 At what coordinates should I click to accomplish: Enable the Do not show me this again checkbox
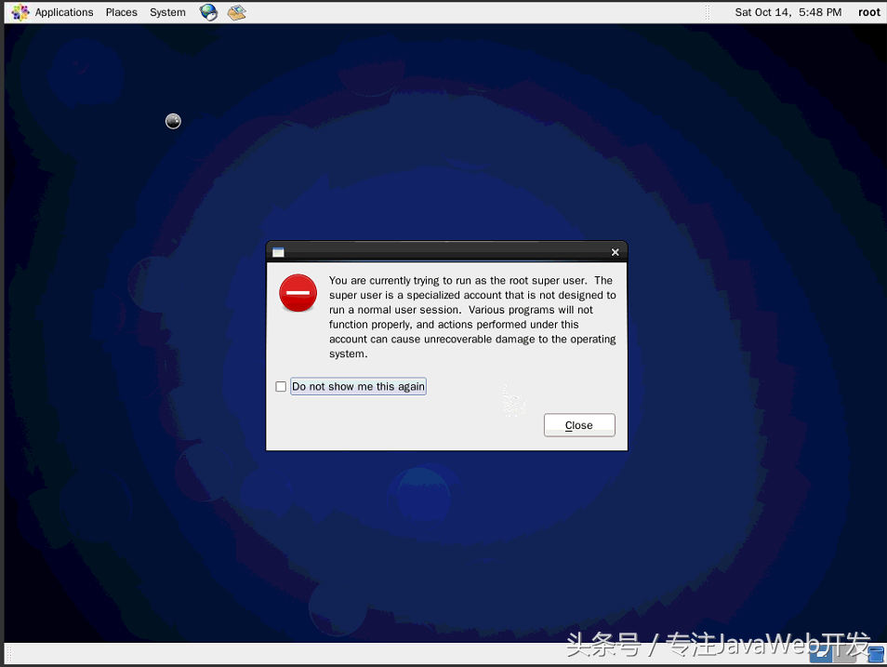(x=281, y=386)
